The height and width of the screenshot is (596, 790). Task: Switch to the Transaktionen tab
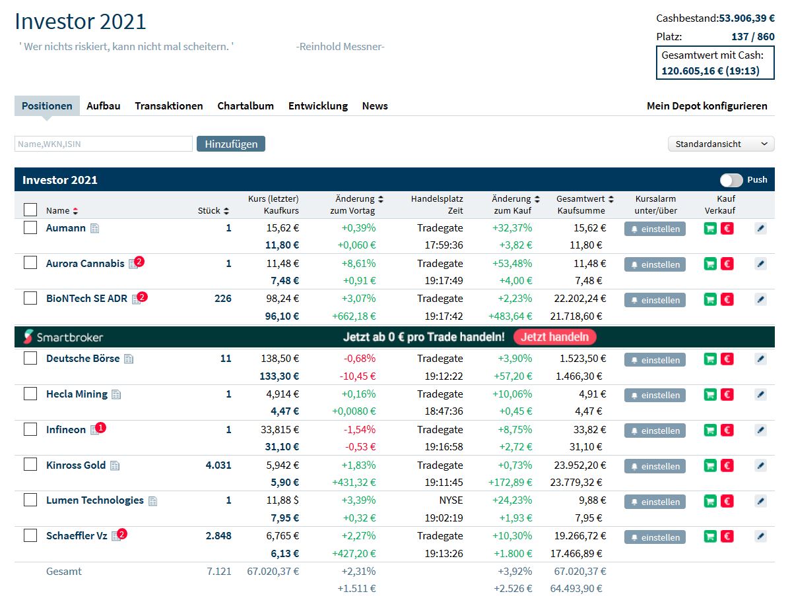pyautogui.click(x=169, y=105)
